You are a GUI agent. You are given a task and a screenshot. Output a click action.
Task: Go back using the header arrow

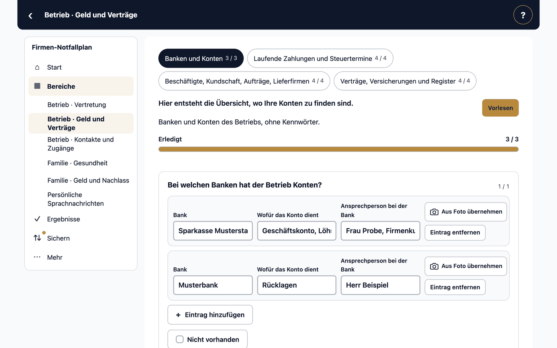30,16
